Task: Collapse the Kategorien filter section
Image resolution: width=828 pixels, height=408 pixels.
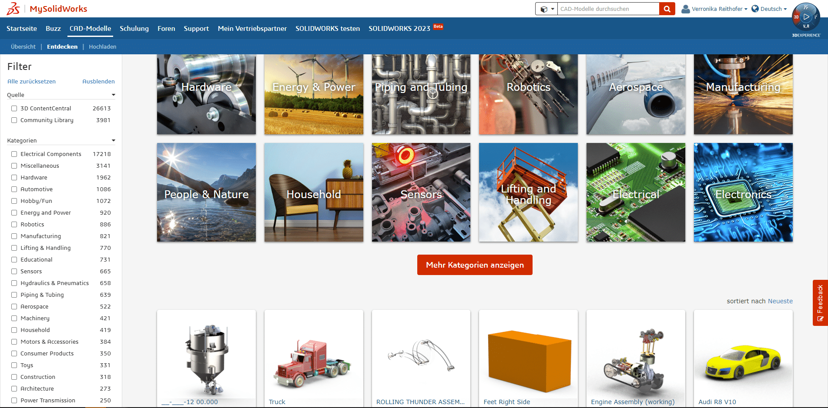Action: pos(114,141)
